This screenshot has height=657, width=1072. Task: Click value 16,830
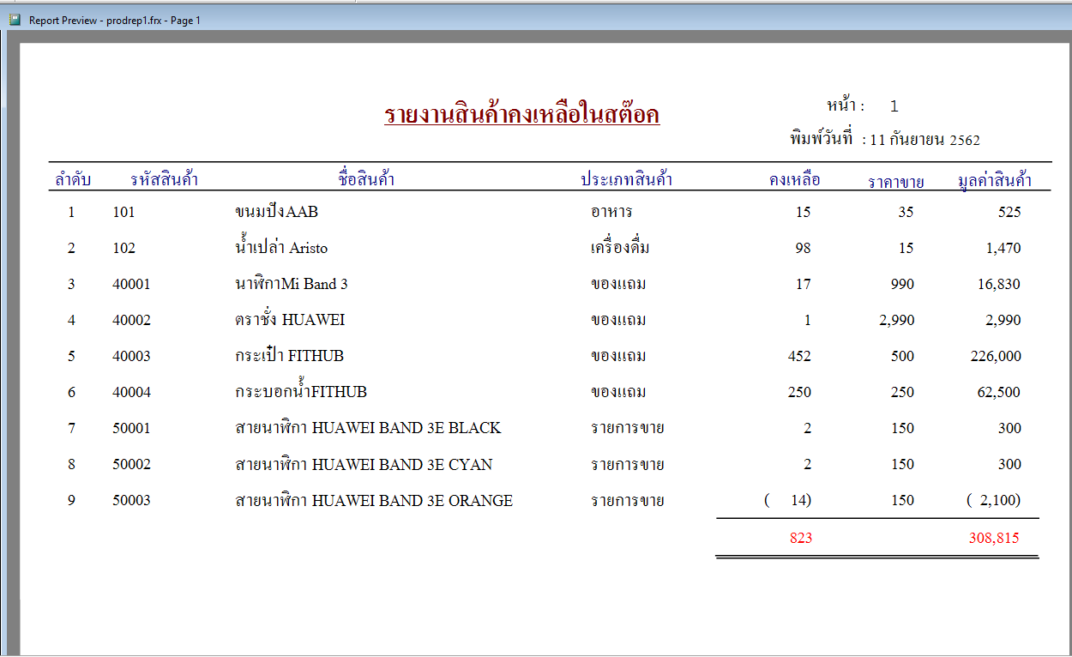[x=999, y=284]
